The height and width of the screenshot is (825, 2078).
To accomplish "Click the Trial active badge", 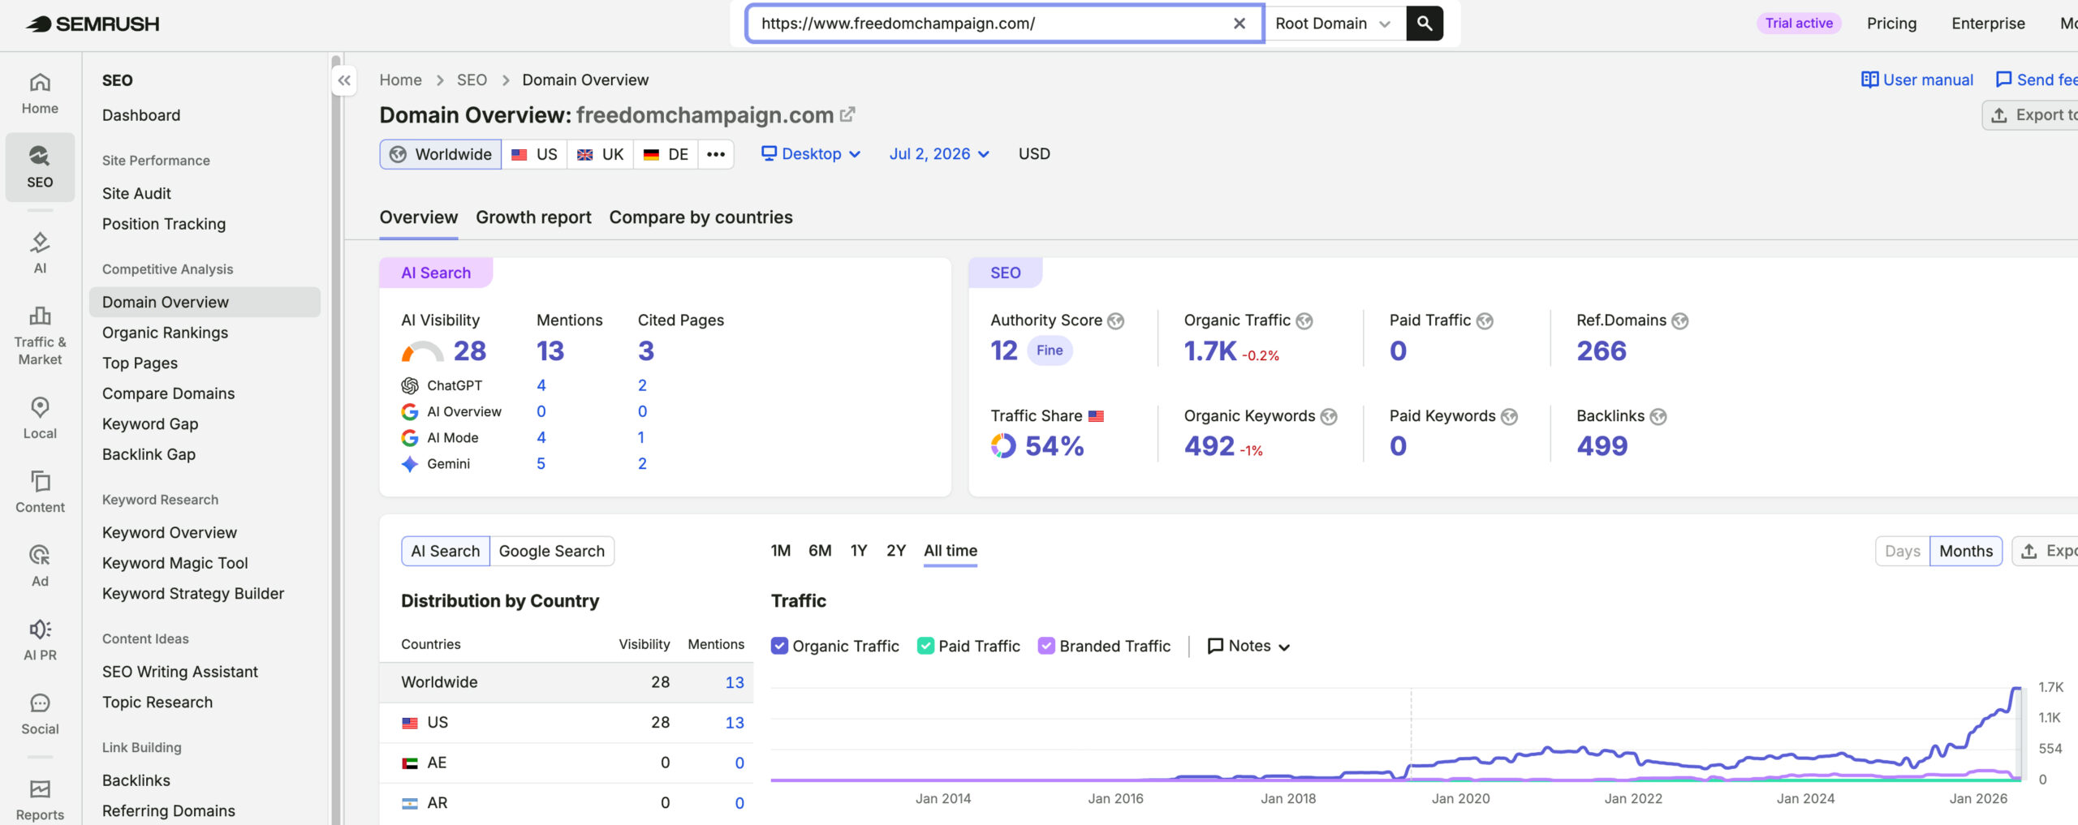I will (1799, 24).
